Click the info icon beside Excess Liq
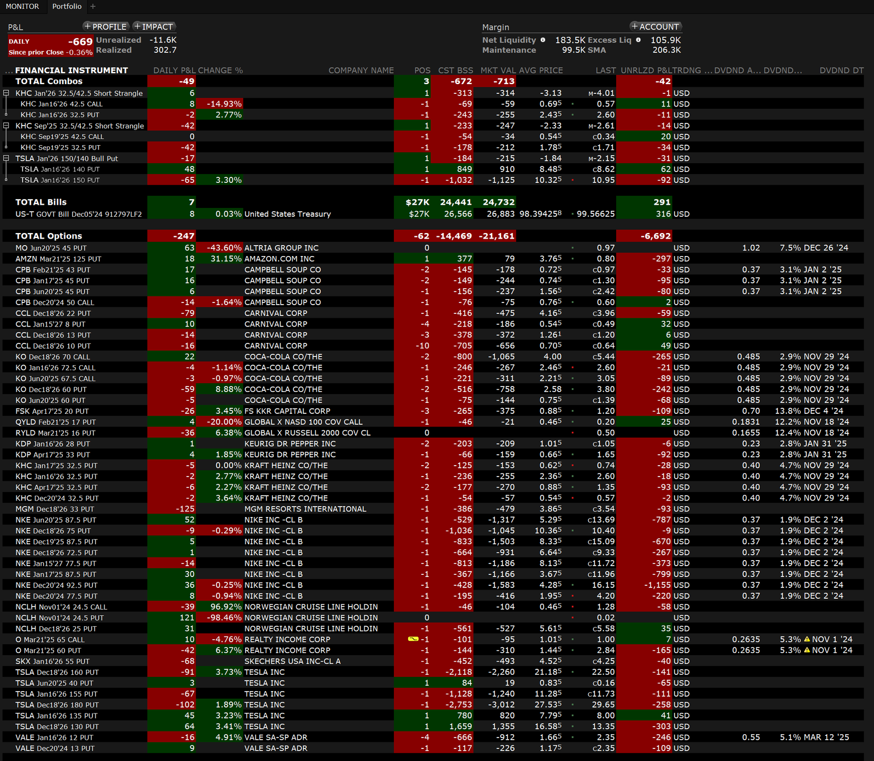Screen dimensions: 874x761 click(638, 40)
